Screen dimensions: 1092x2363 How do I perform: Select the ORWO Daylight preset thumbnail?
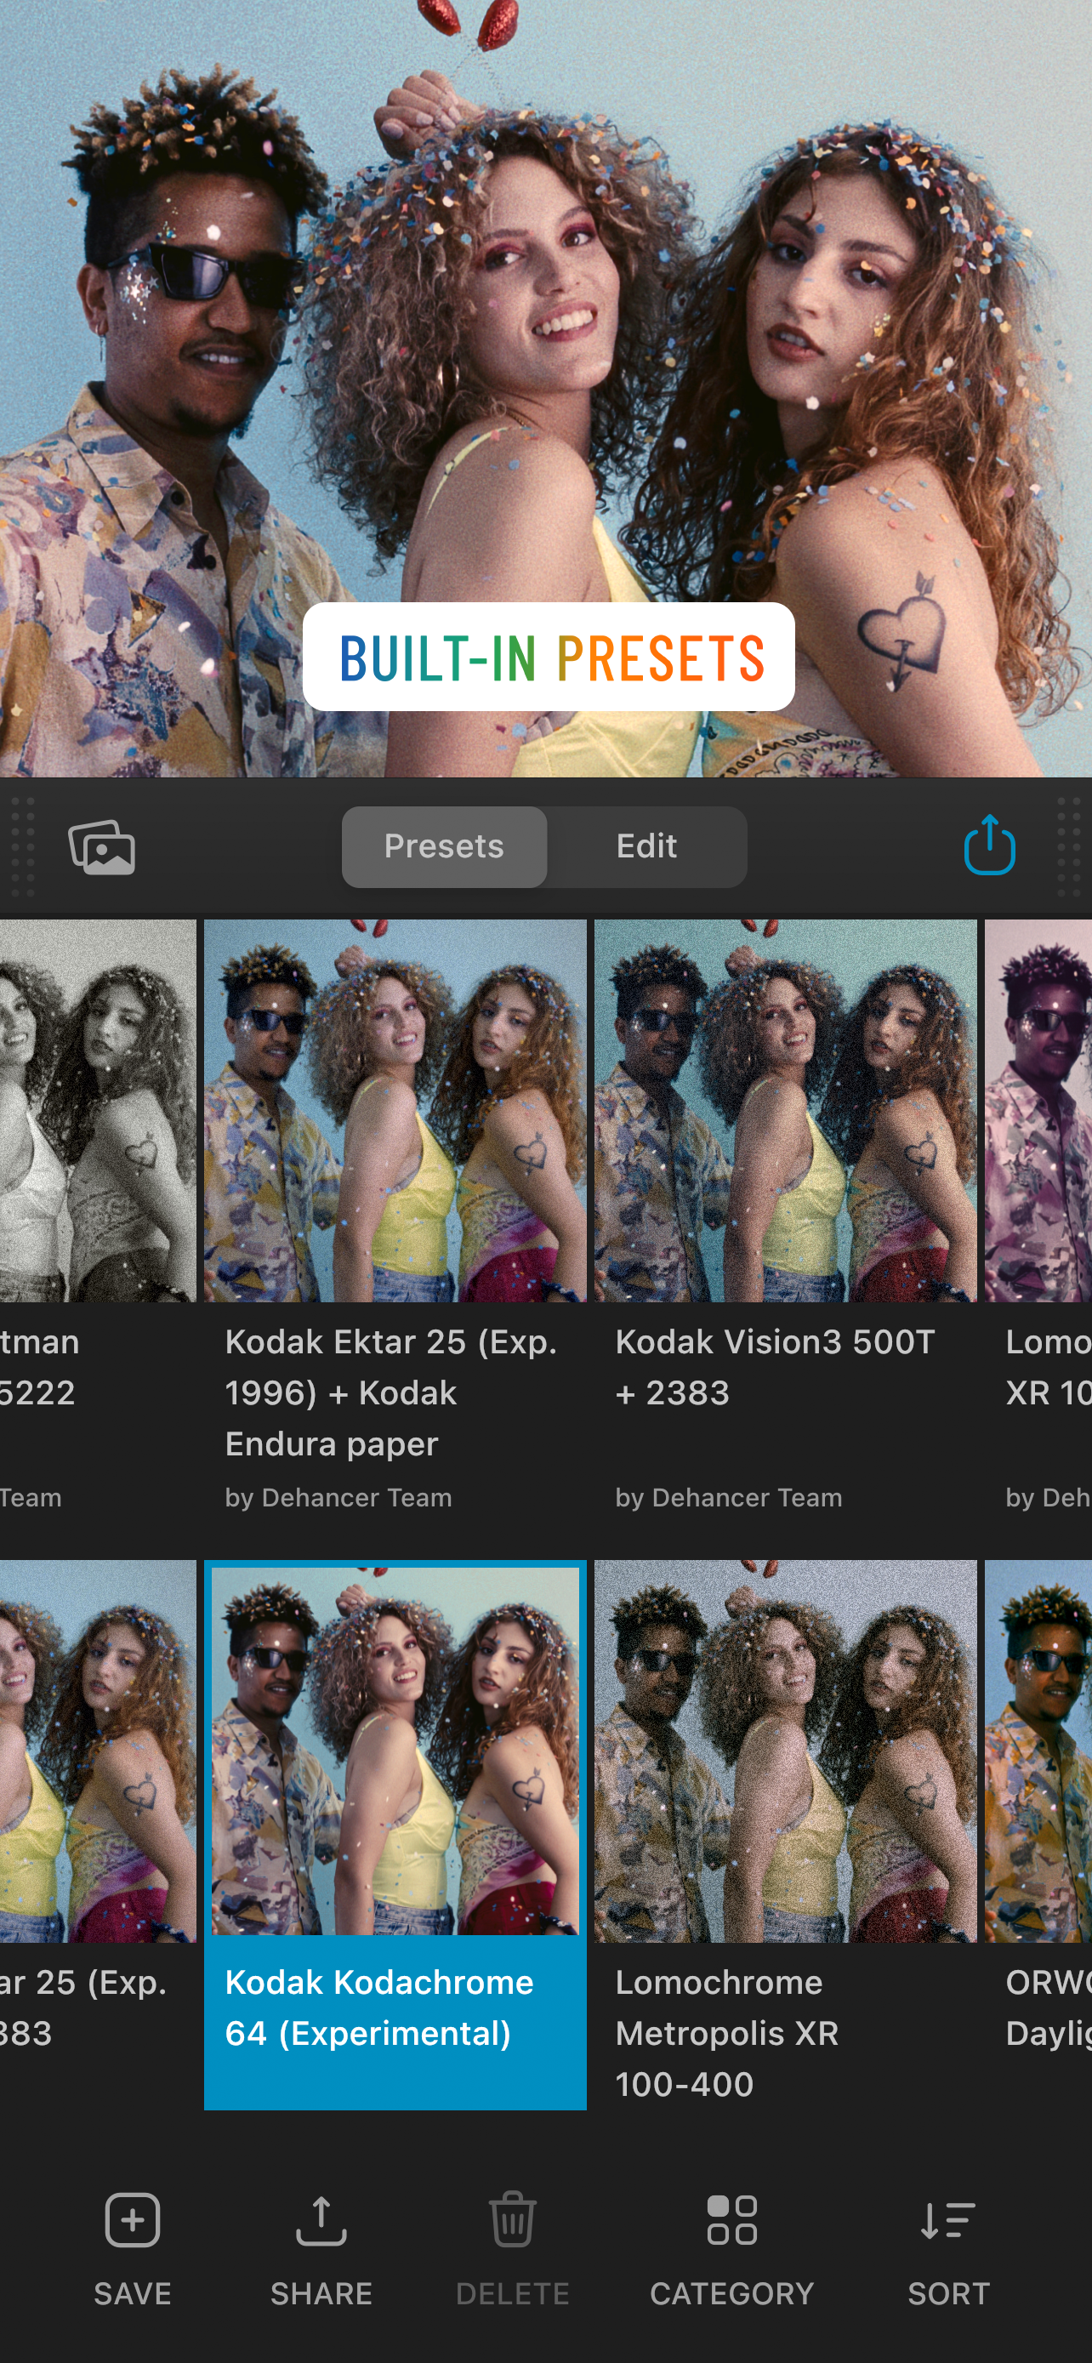[x=1038, y=1751]
